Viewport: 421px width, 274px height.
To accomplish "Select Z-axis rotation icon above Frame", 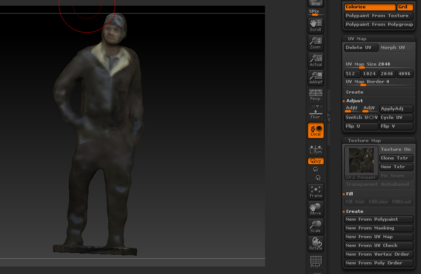I will 318,178.
